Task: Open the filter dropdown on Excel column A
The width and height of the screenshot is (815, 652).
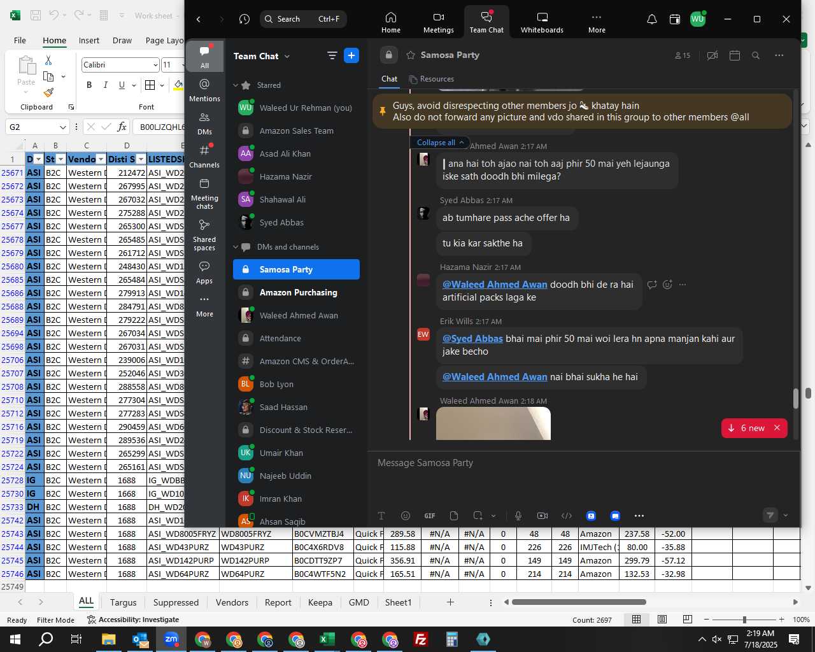Action: (38, 159)
